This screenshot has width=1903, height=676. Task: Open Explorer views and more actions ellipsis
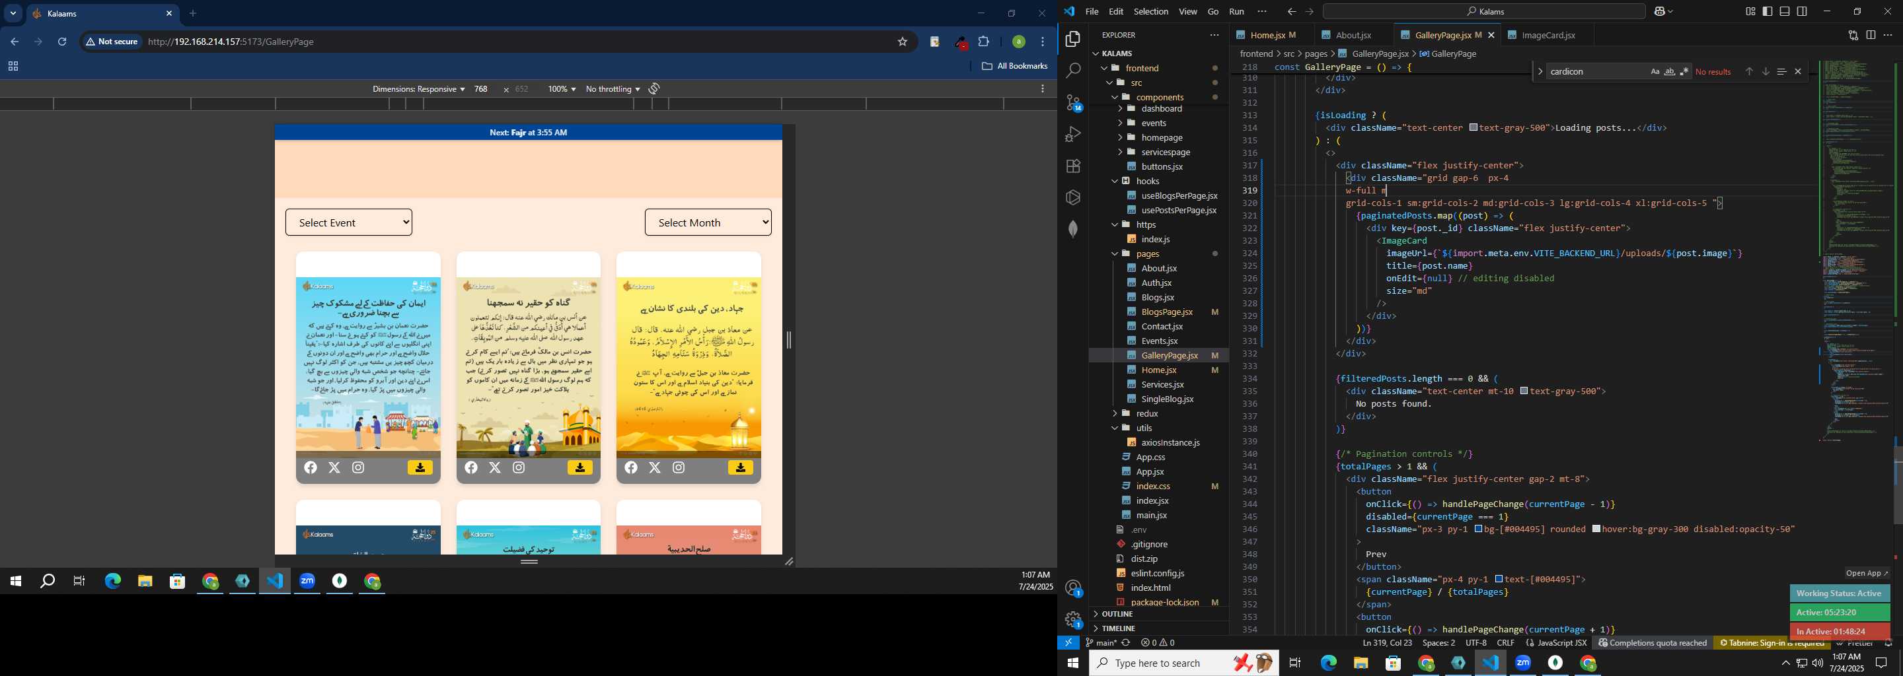(1214, 35)
